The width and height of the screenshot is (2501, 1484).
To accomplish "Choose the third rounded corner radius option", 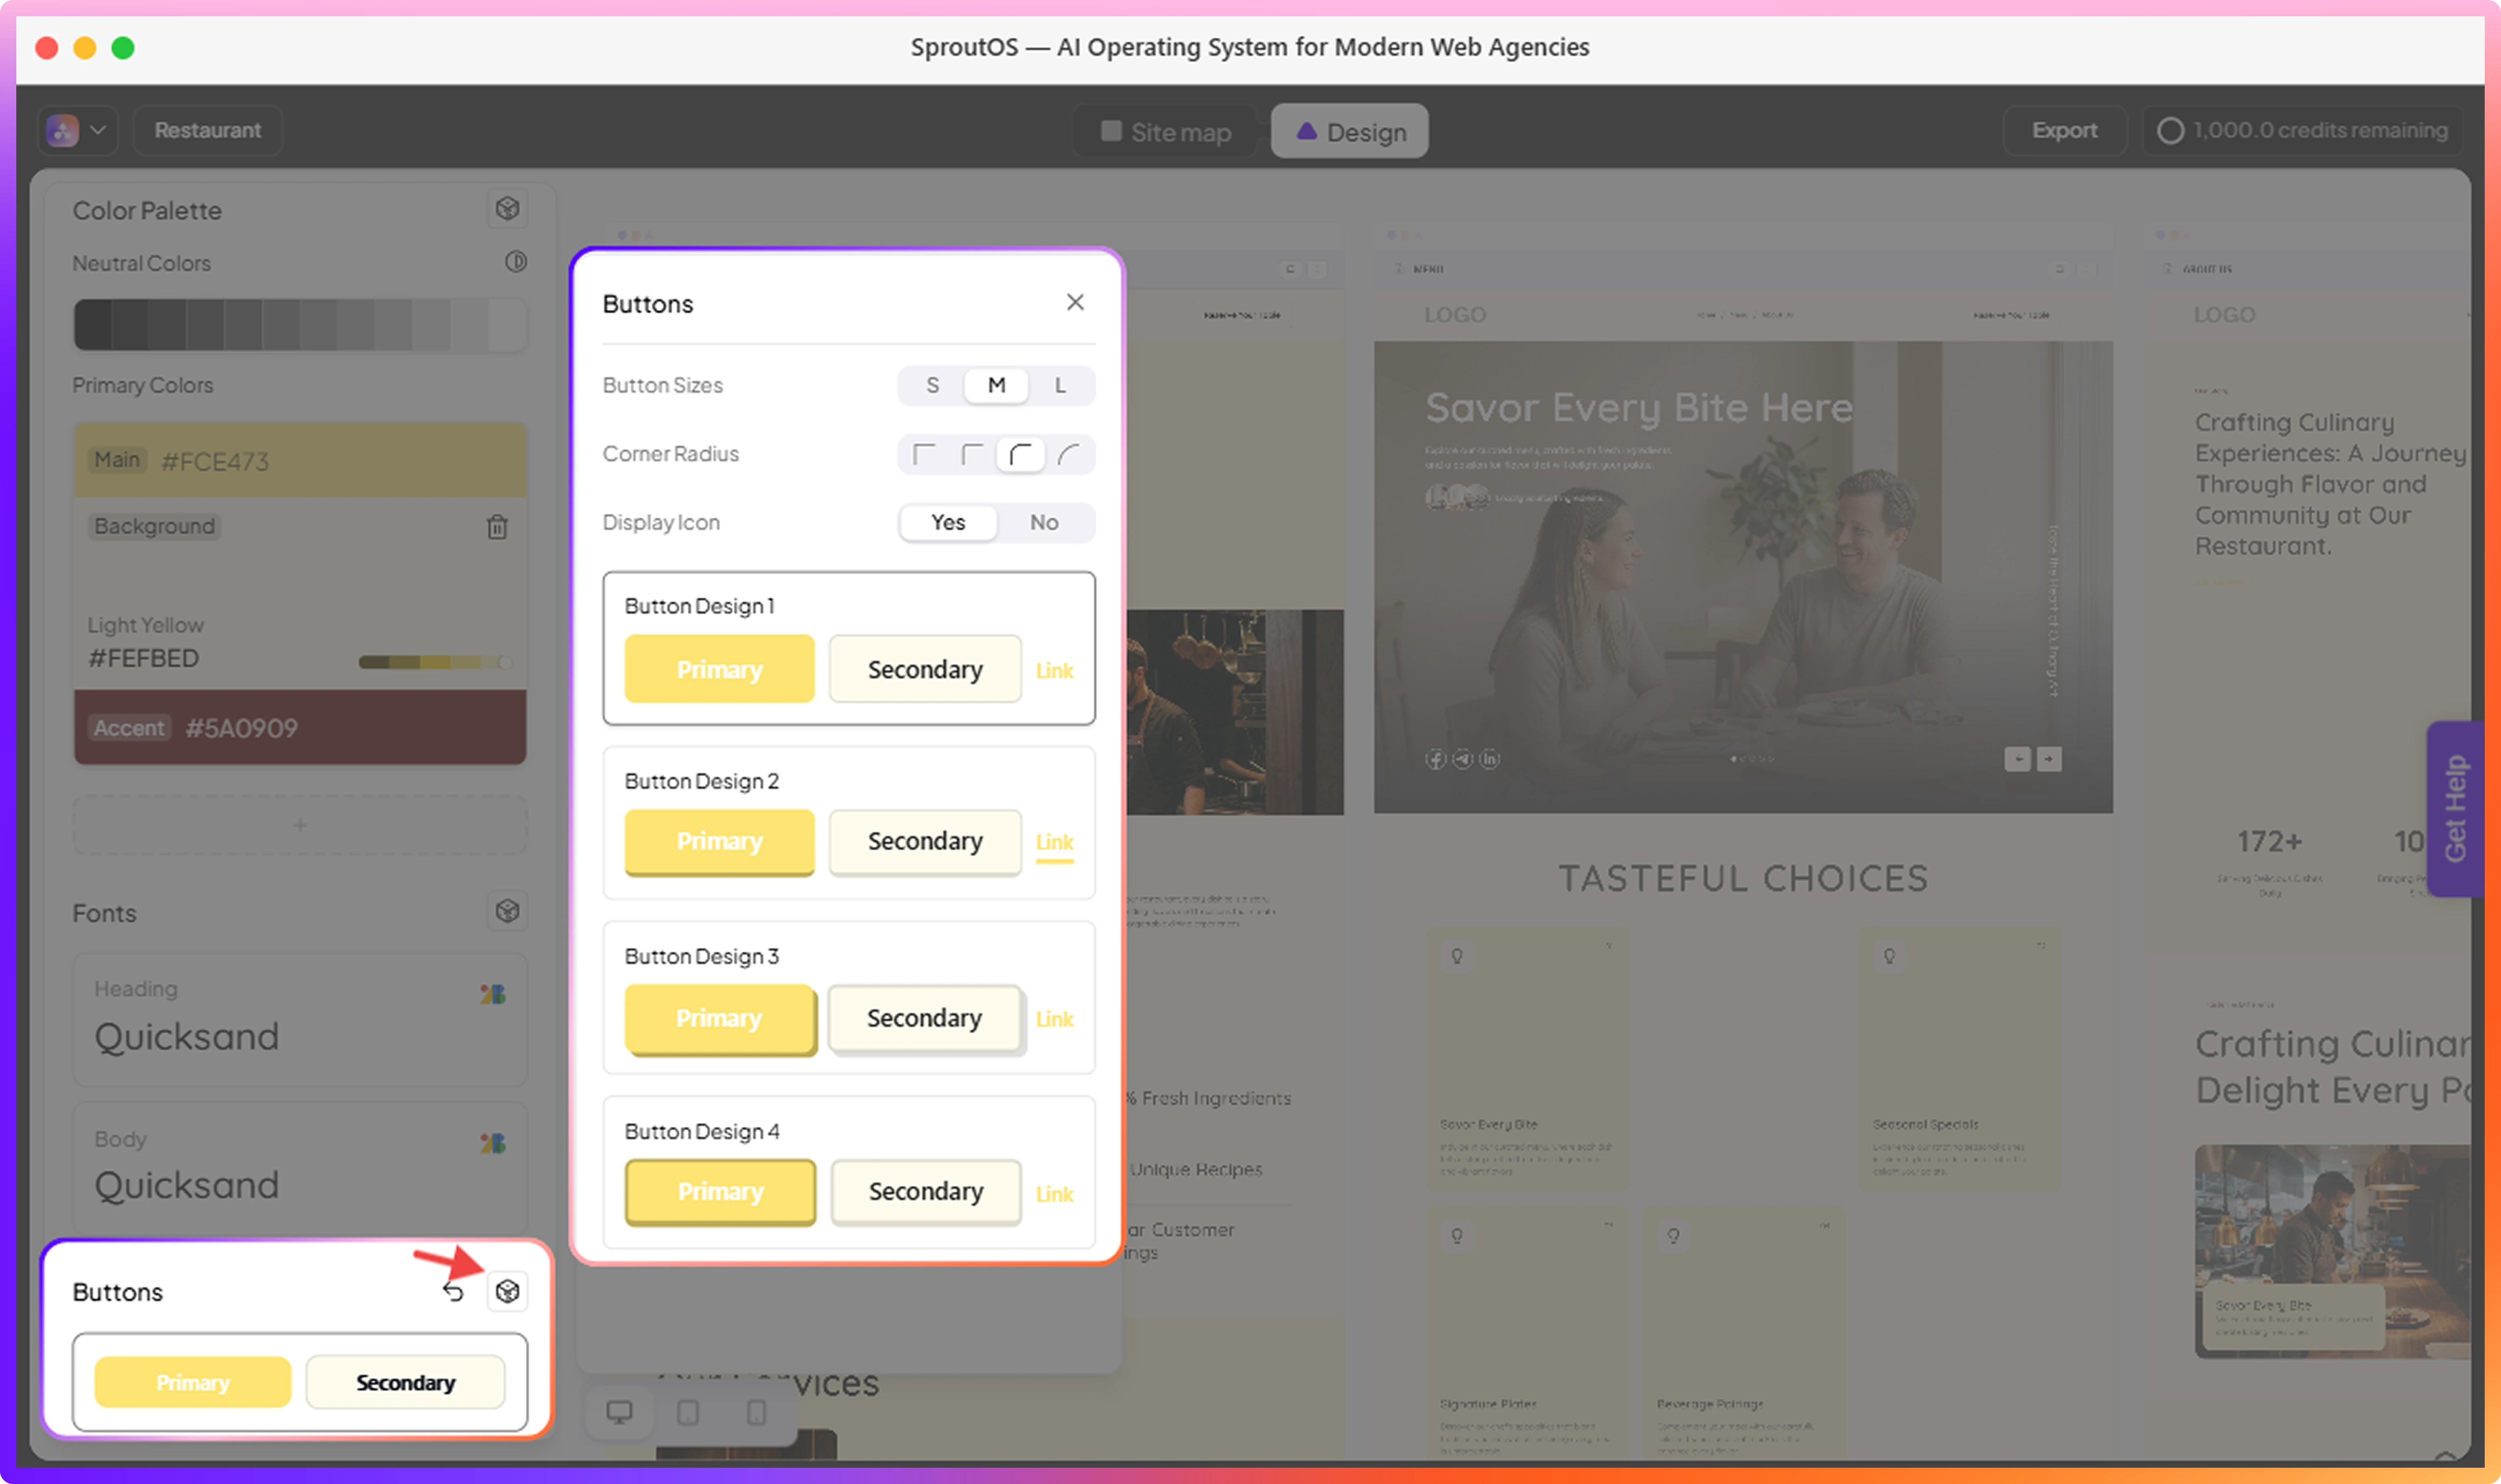I will 1020,455.
